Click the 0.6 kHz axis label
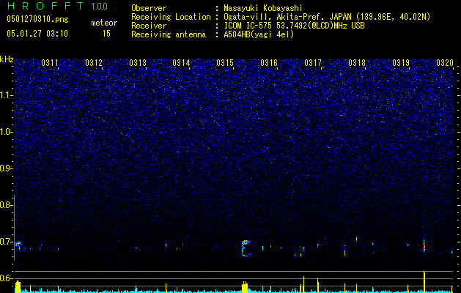Viewport: 461px width, 293px height. tap(7, 278)
